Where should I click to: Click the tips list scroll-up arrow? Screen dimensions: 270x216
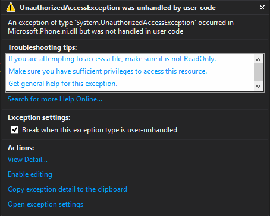coord(258,59)
